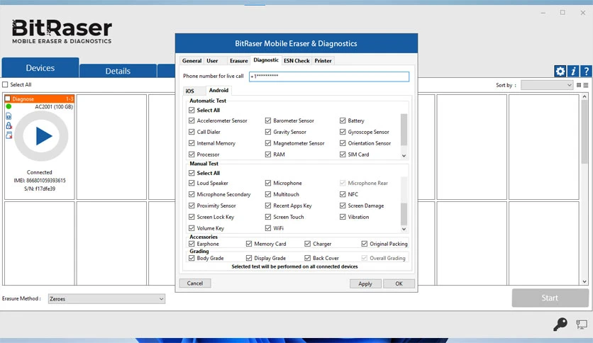This screenshot has width=593, height=343.
Task: Toggle the NFC checkbox
Action: point(343,194)
